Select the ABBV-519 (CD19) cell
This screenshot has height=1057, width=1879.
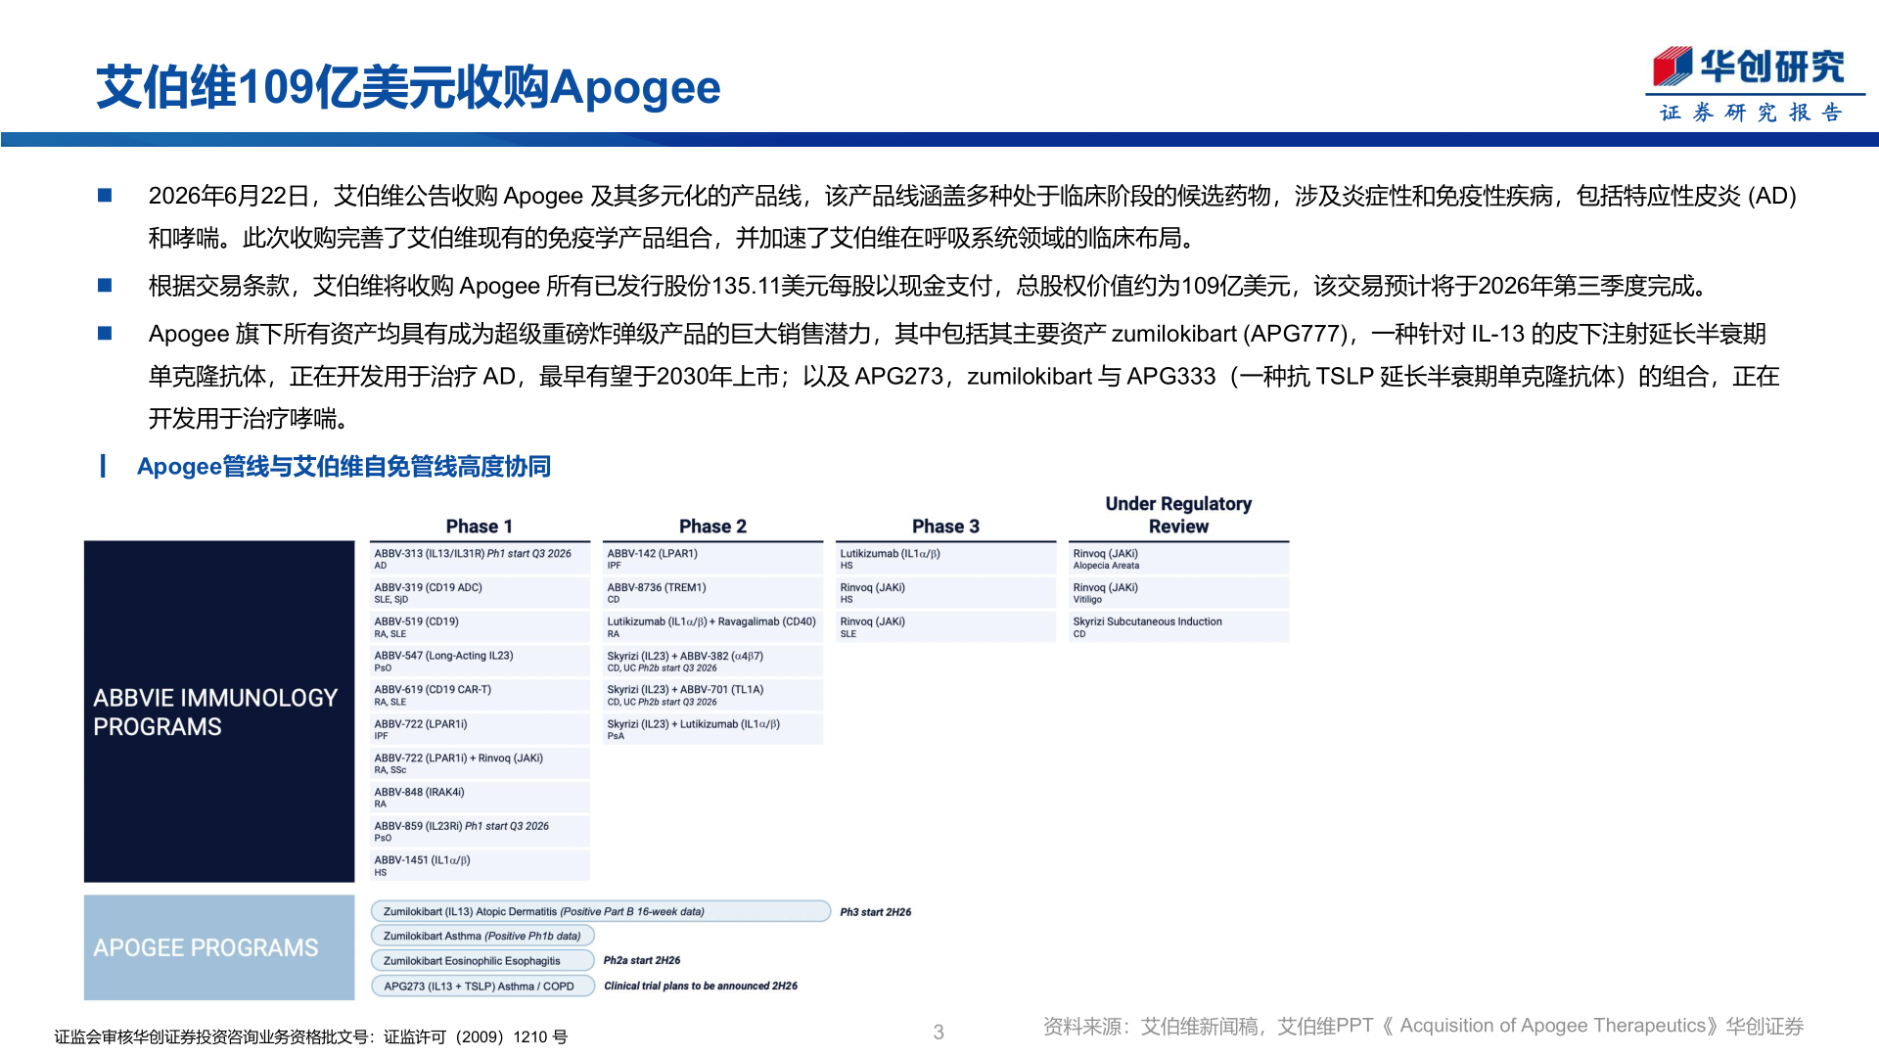pyautogui.click(x=480, y=627)
